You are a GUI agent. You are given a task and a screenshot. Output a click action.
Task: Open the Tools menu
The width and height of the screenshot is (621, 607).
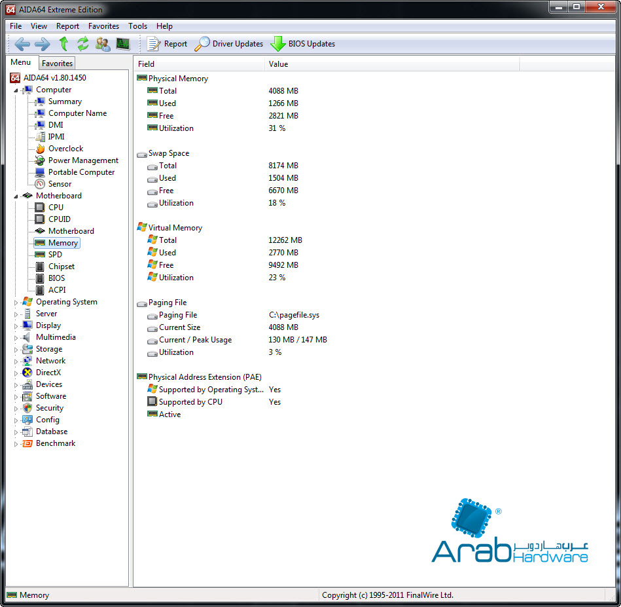[x=138, y=26]
